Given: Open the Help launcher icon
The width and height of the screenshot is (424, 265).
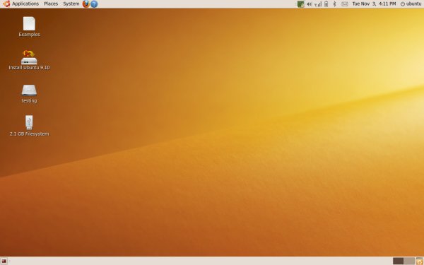Looking at the screenshot, I should click(x=94, y=4).
